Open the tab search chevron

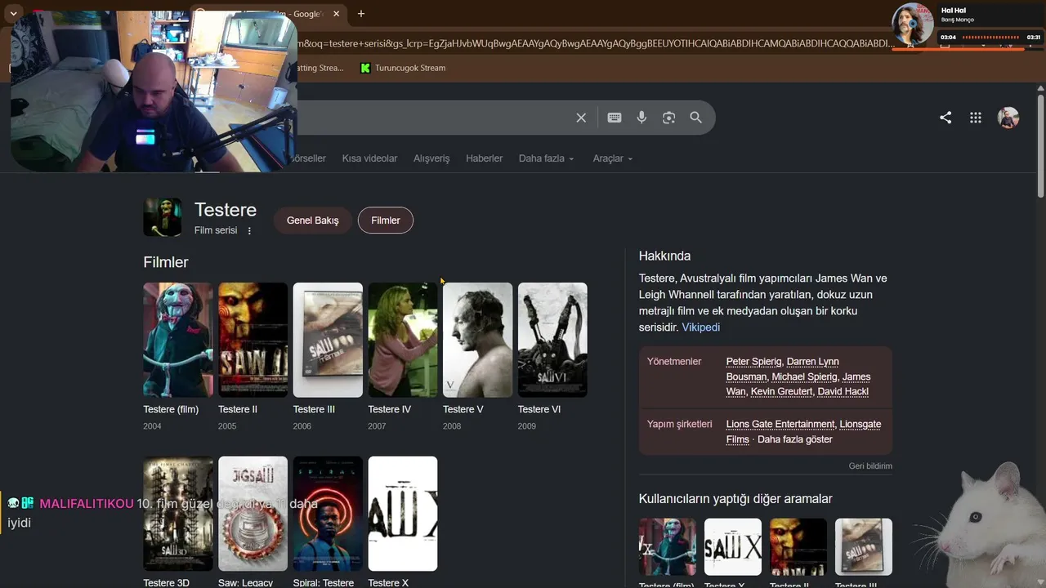point(13,14)
